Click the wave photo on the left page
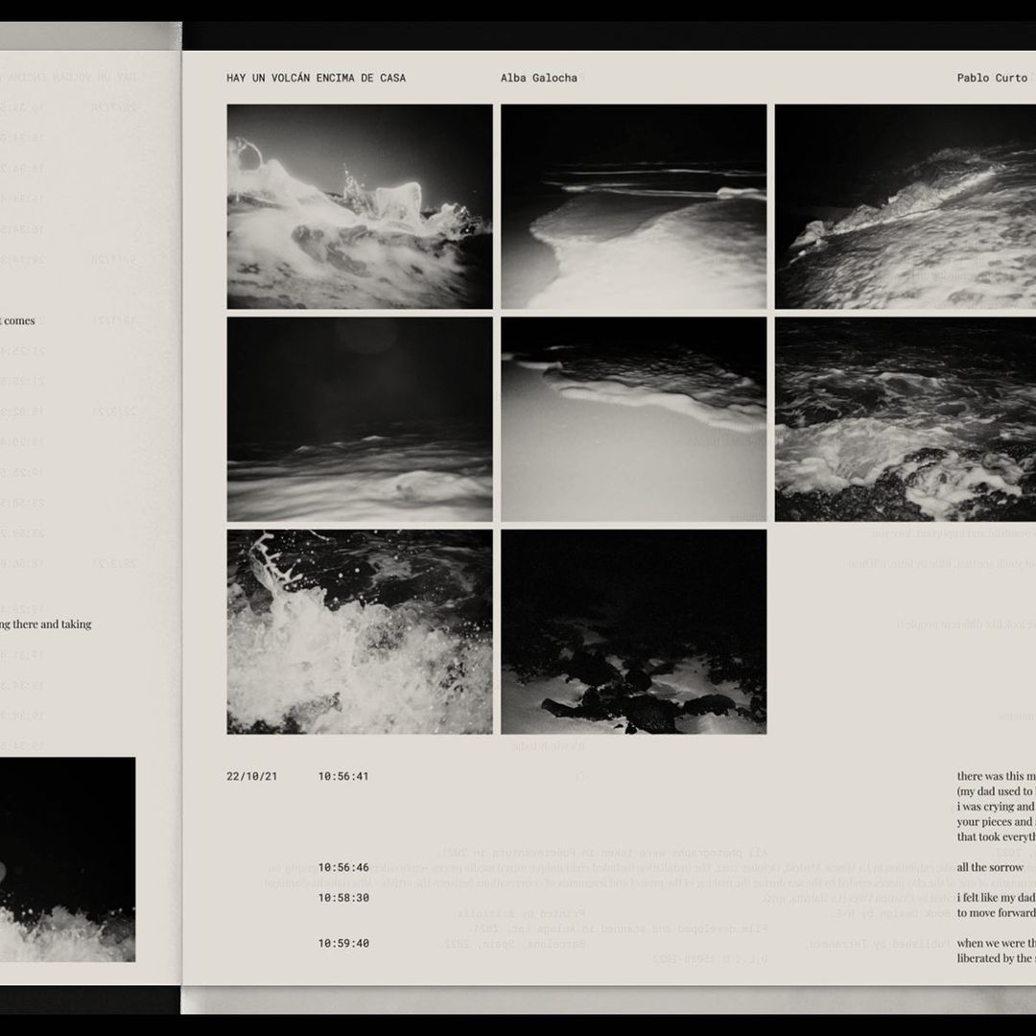 point(67,859)
